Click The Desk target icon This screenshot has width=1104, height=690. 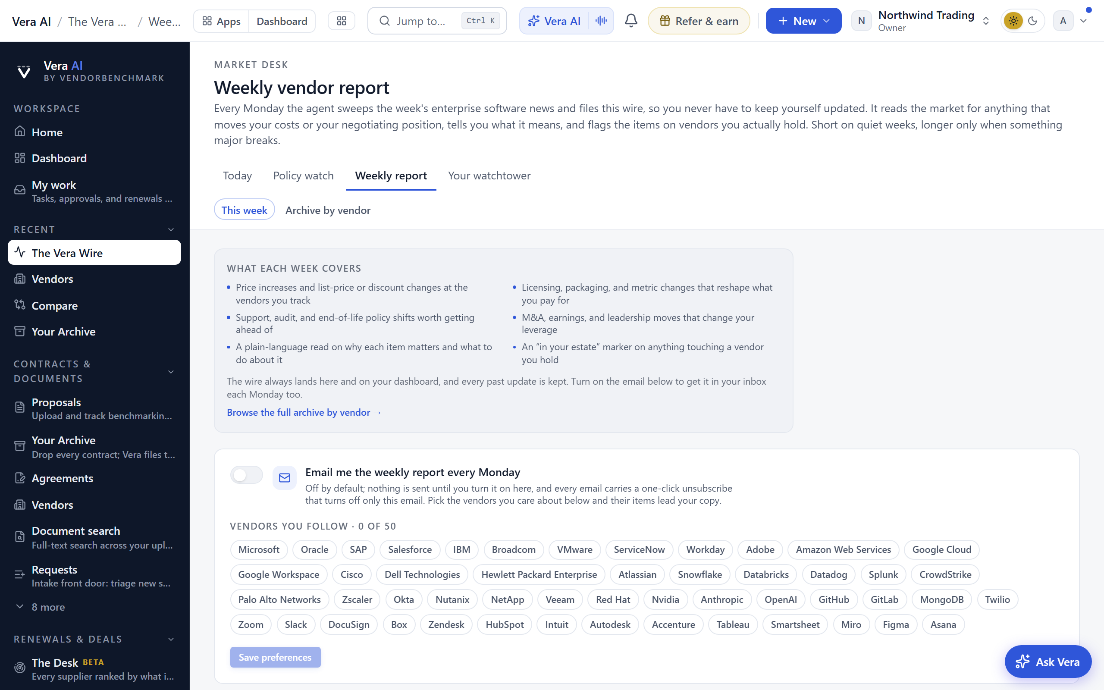point(19,668)
